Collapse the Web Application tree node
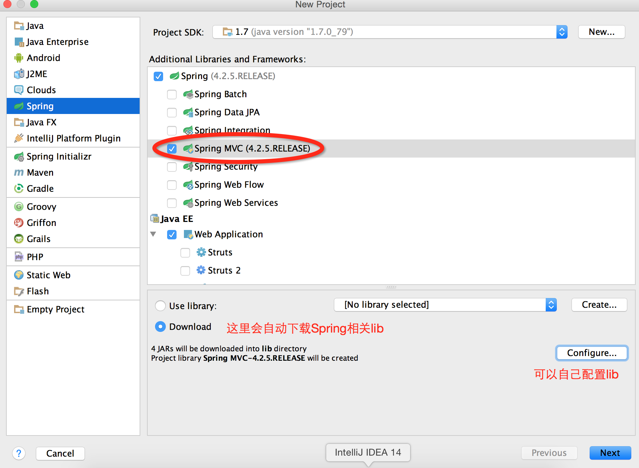This screenshot has height=468, width=639. tap(153, 234)
